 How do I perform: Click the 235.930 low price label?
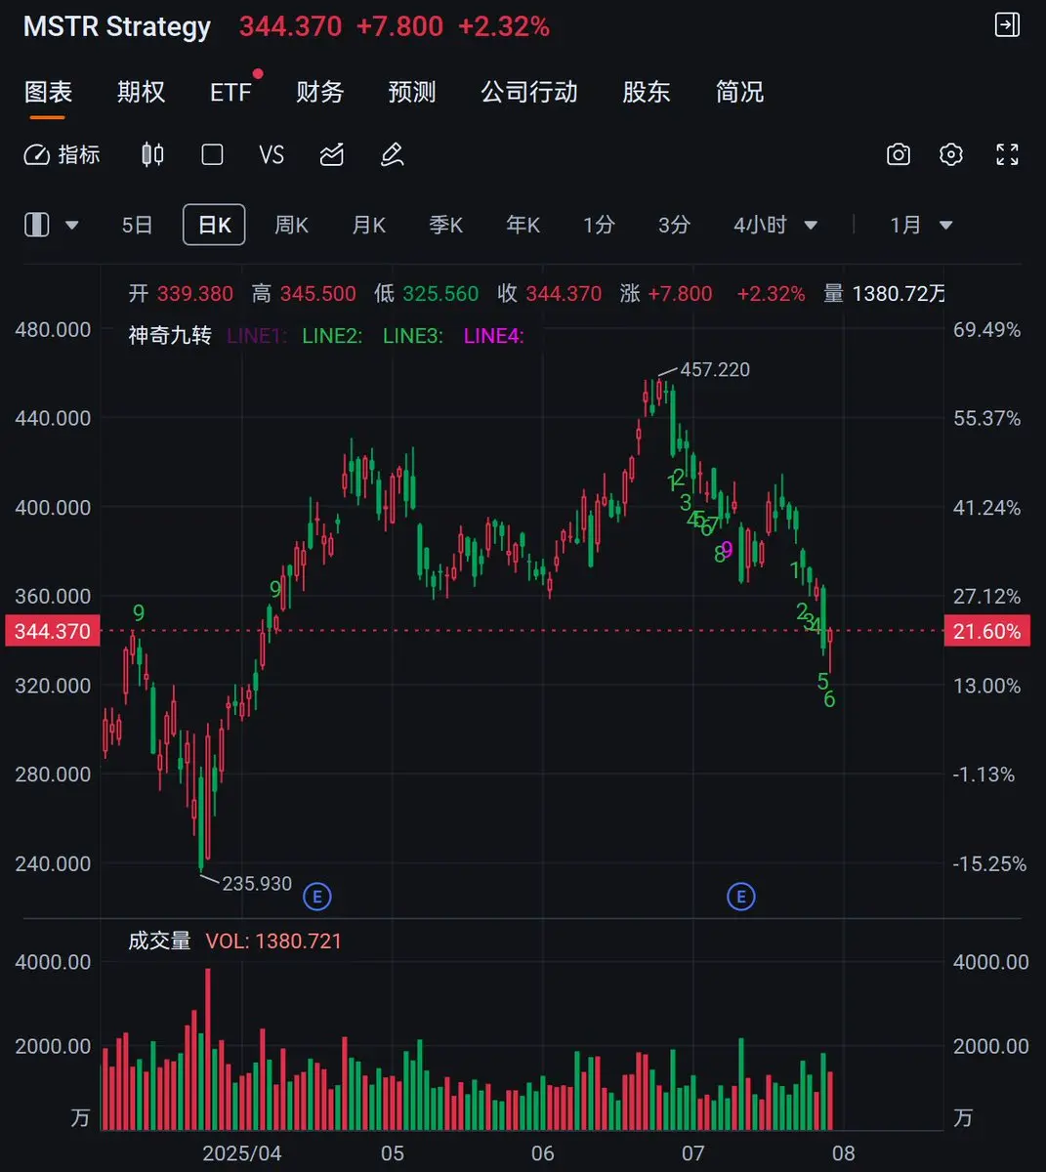pos(257,883)
